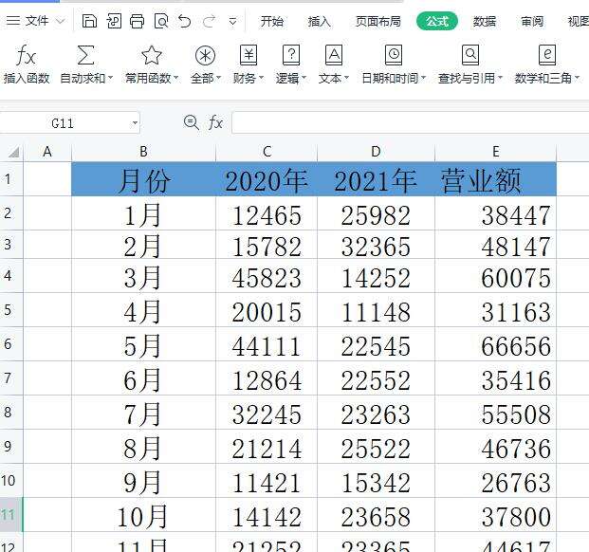Open the Date and Time functions clock icon
The height and width of the screenshot is (552, 589).
[x=394, y=55]
